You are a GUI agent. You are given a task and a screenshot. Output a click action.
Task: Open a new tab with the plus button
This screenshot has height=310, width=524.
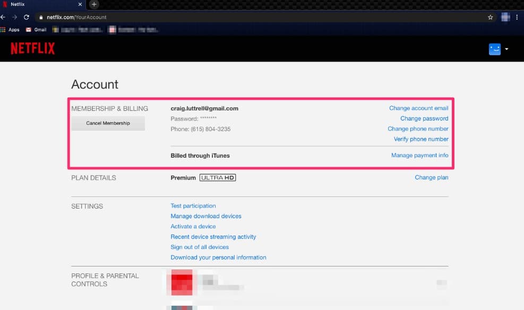coord(94,4)
